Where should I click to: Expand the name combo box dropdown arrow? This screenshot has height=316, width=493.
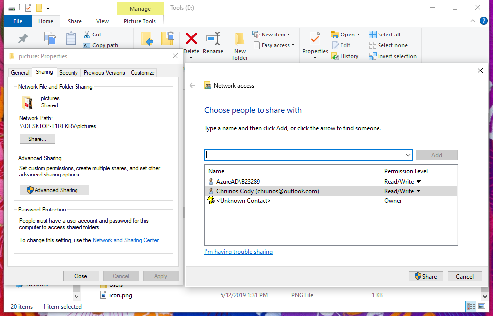coord(408,155)
